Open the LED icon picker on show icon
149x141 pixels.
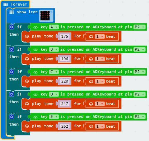(46, 16)
